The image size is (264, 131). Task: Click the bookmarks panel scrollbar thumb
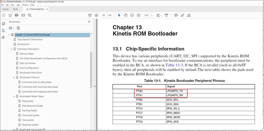91,70
